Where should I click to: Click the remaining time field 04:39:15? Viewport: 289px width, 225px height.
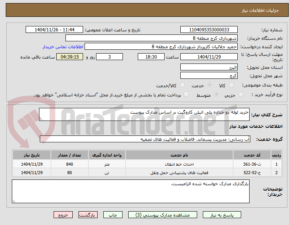coord(70,57)
